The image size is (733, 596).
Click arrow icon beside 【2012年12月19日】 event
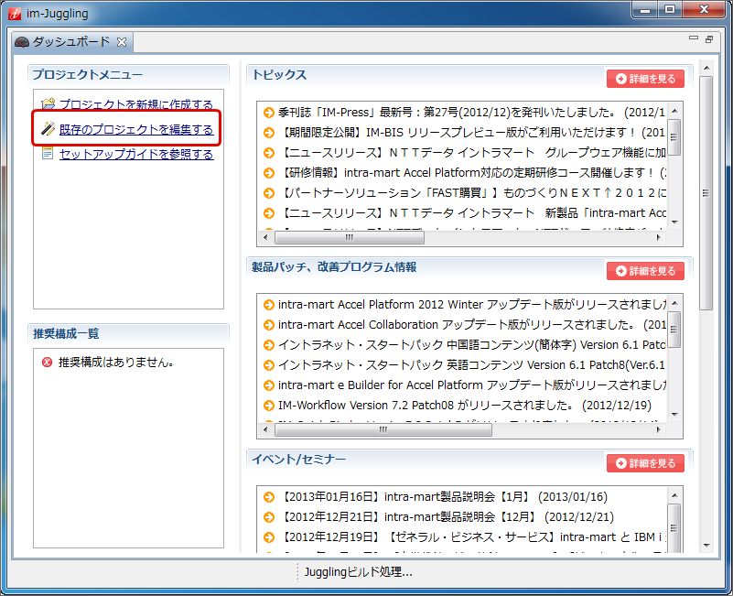click(269, 537)
